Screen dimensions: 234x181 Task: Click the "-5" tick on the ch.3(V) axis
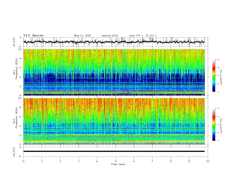[x=20, y=156]
